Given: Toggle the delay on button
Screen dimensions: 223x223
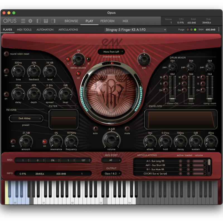Looking at the screenshot, I should click(x=6, y=71).
